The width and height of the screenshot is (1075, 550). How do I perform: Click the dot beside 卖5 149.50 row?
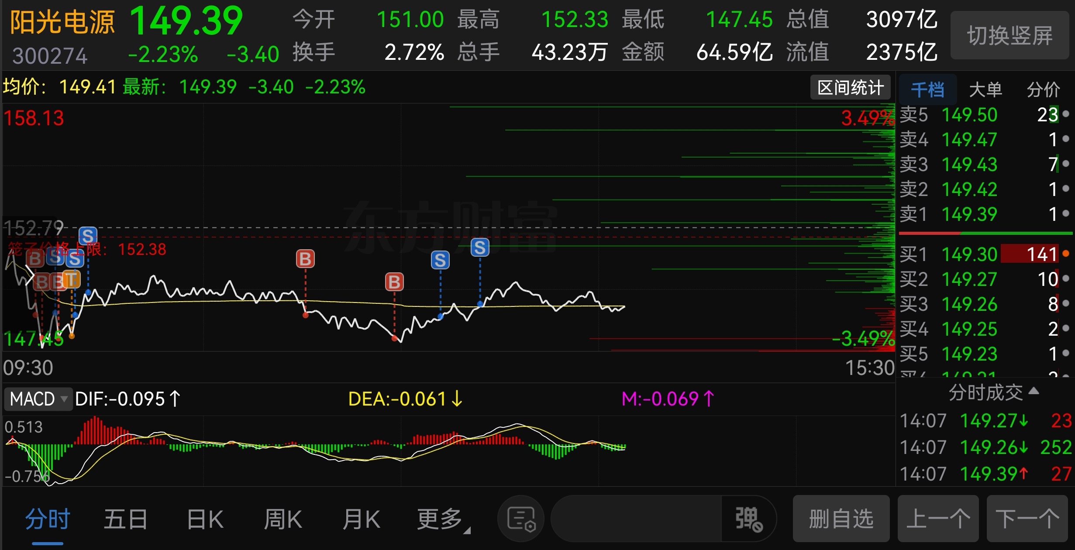1066,114
